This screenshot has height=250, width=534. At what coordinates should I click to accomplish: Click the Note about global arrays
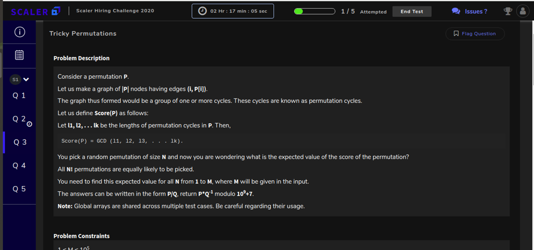tap(181, 206)
